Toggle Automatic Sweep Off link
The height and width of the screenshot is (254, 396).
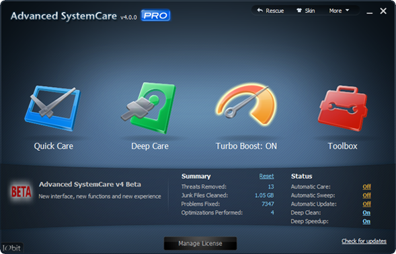[x=366, y=195]
